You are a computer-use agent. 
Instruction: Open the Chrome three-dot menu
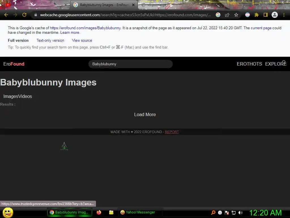pos(284,15)
